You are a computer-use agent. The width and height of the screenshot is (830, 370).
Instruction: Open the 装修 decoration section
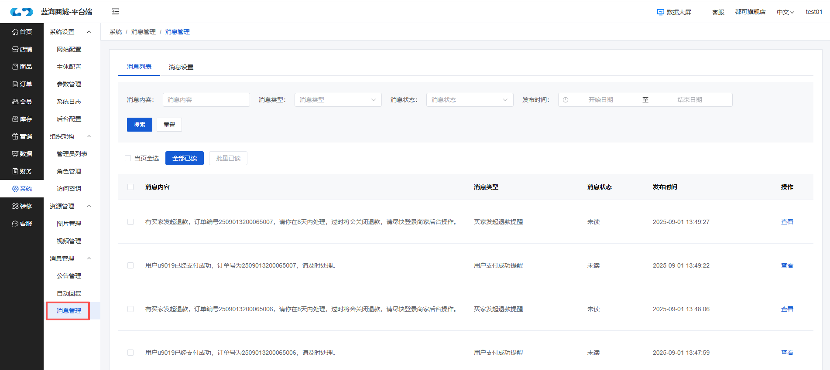coord(22,206)
